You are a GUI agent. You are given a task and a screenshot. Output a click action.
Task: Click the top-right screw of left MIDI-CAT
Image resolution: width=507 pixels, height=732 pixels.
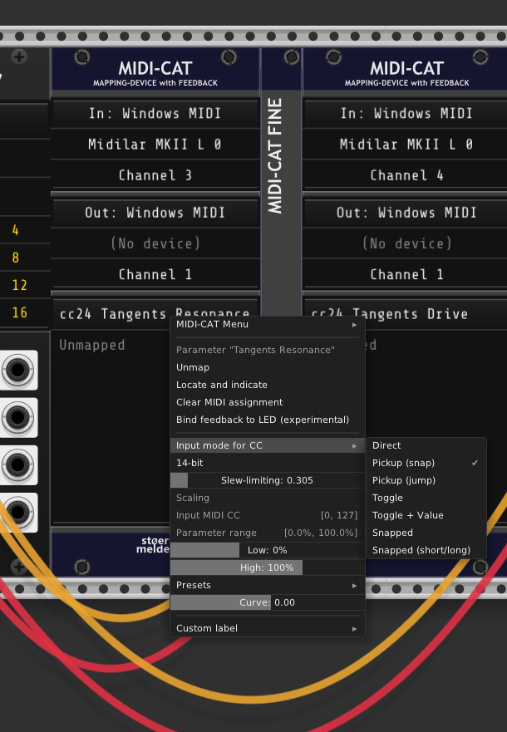pos(229,57)
